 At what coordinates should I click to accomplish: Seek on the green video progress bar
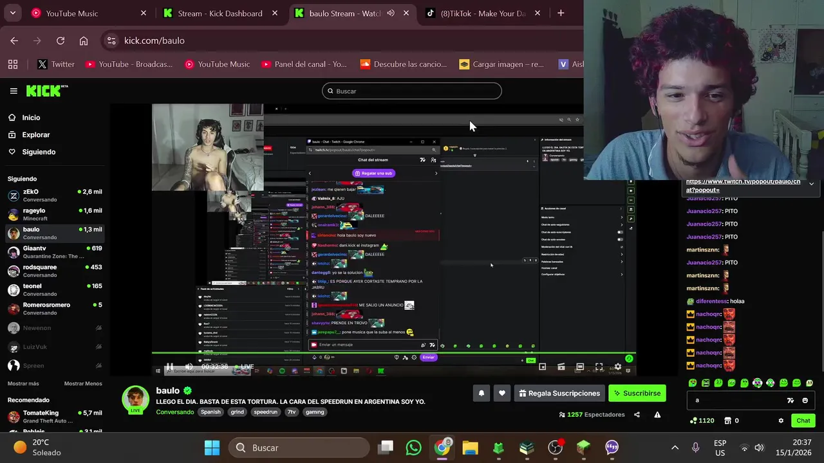(x=394, y=353)
